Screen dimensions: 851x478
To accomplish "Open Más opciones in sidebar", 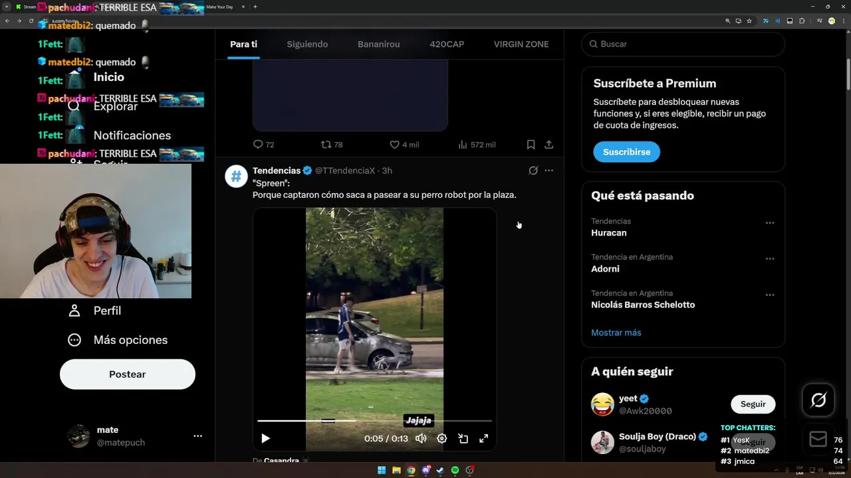I will (x=117, y=340).
